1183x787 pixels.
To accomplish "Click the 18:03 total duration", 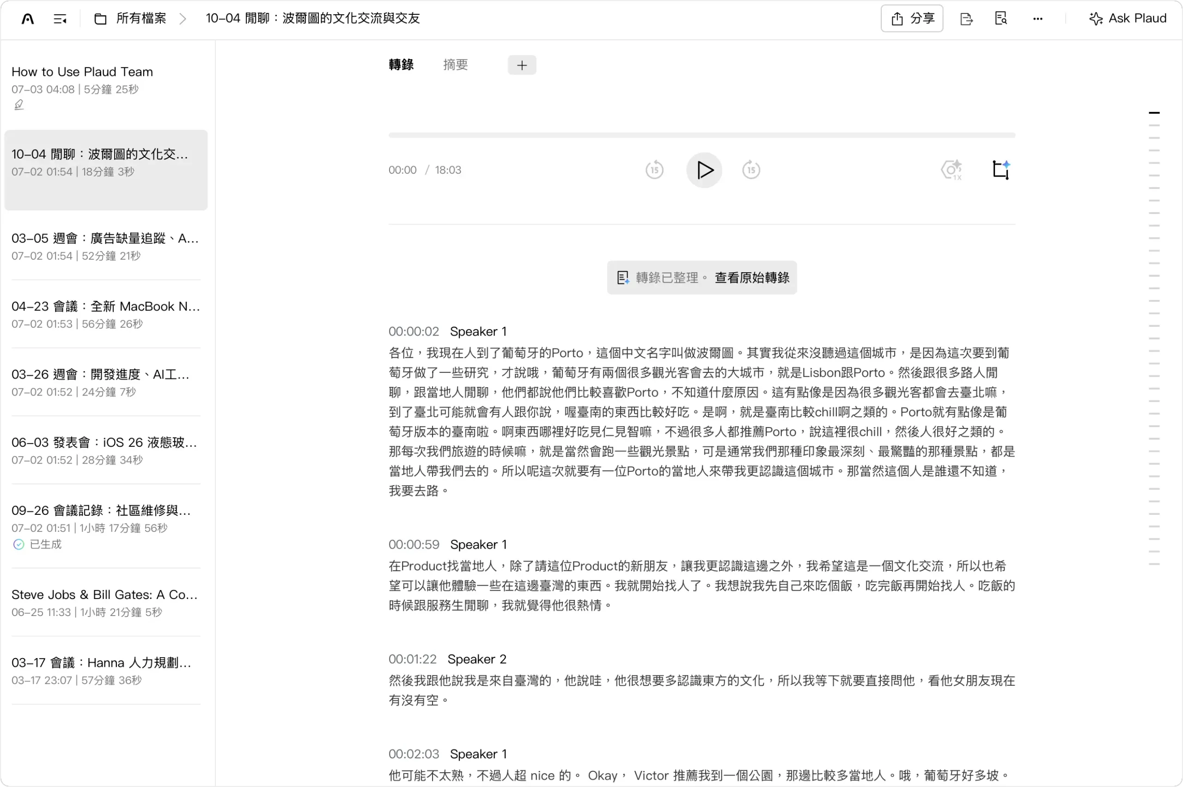I will coord(448,170).
